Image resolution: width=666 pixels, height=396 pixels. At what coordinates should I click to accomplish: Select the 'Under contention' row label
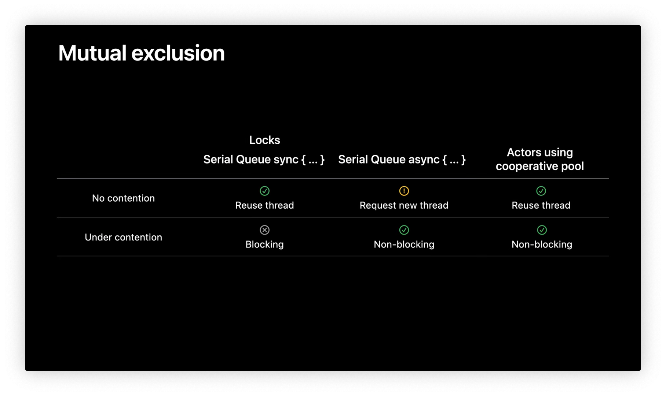coord(123,237)
